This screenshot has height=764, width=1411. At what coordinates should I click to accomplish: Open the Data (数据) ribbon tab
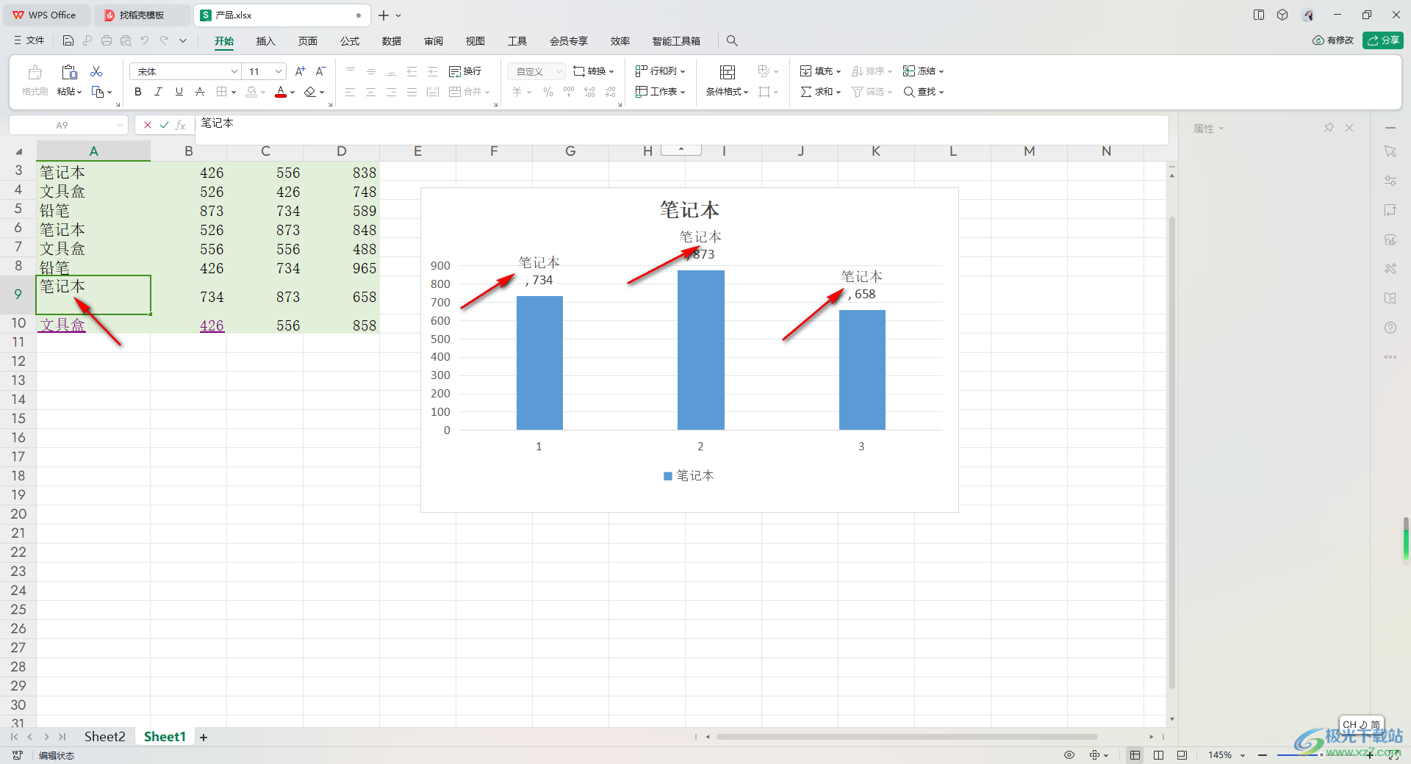click(392, 41)
